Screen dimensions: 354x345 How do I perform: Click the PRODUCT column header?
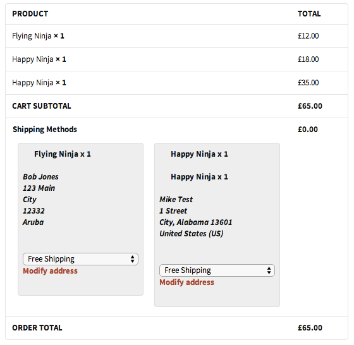30,14
